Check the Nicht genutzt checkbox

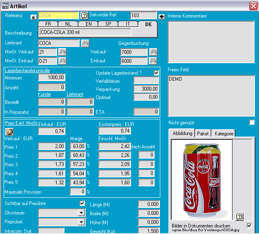252,122
